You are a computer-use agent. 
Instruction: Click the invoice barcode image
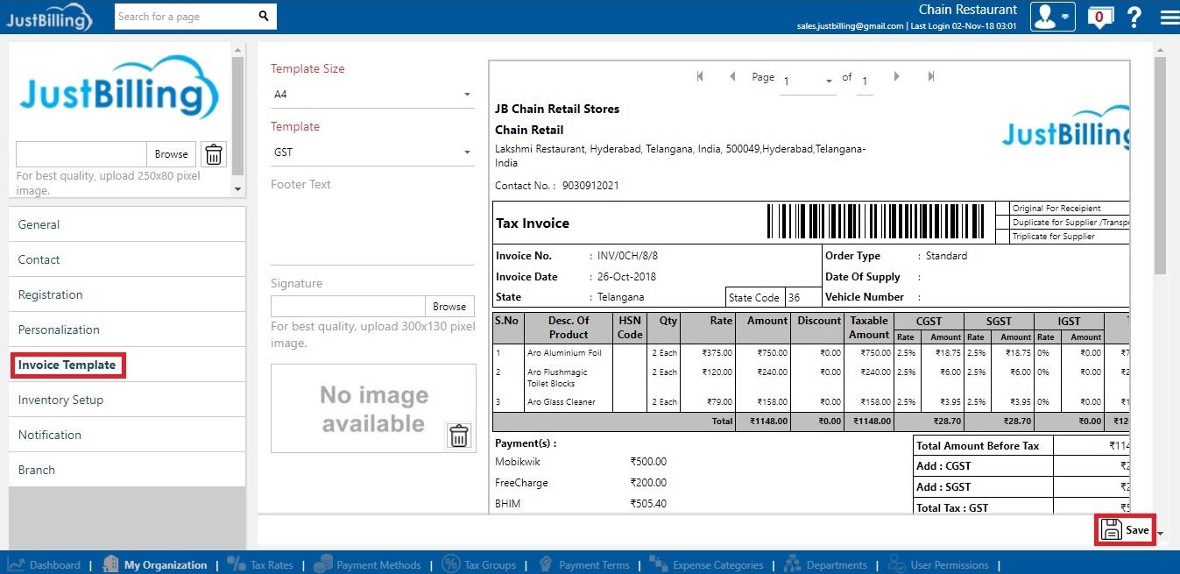(876, 222)
